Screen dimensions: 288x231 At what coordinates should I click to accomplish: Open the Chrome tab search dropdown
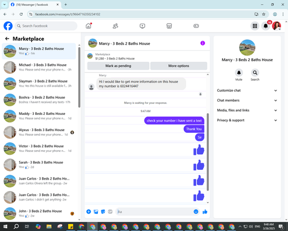4,5
